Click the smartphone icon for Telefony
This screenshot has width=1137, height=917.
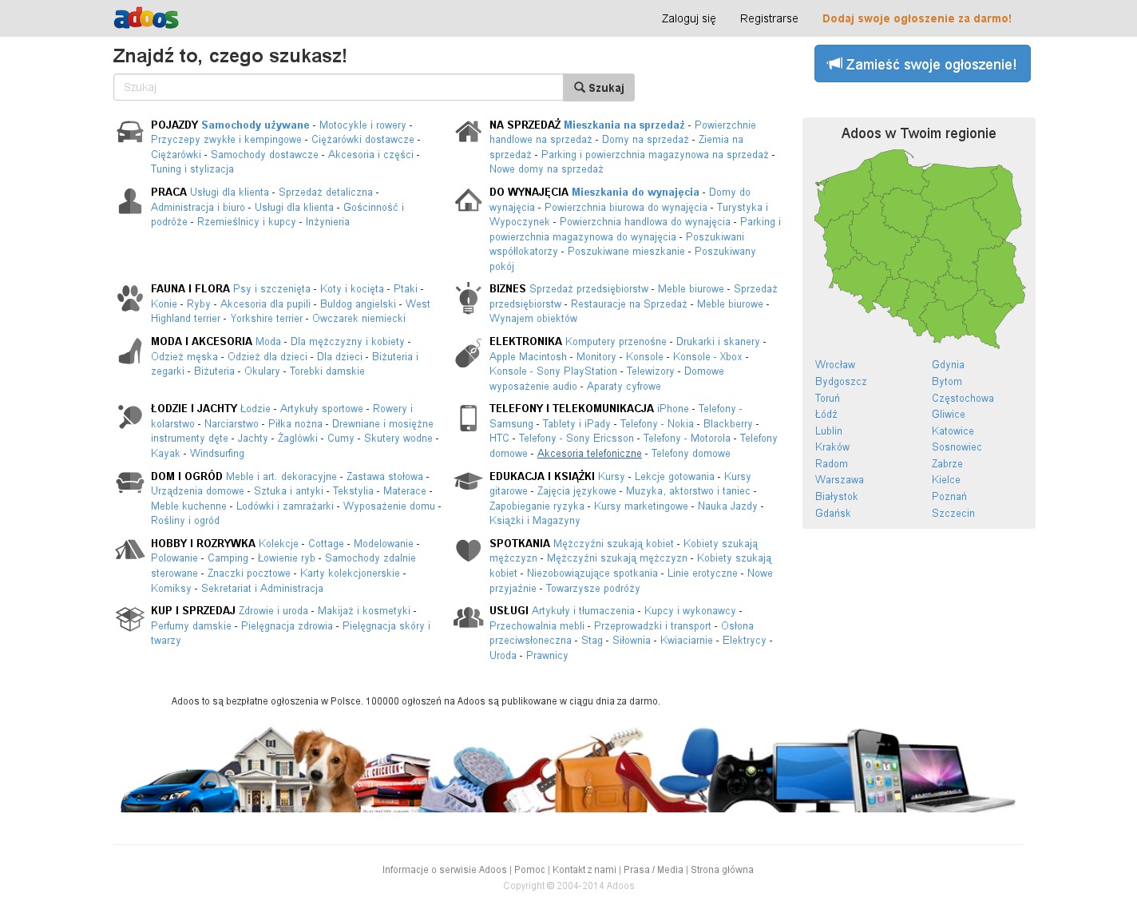tap(468, 418)
